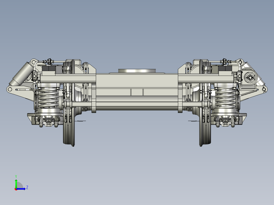274x205 pixels.
Task: Select the circular center pivot plate on top
Action: (137, 71)
